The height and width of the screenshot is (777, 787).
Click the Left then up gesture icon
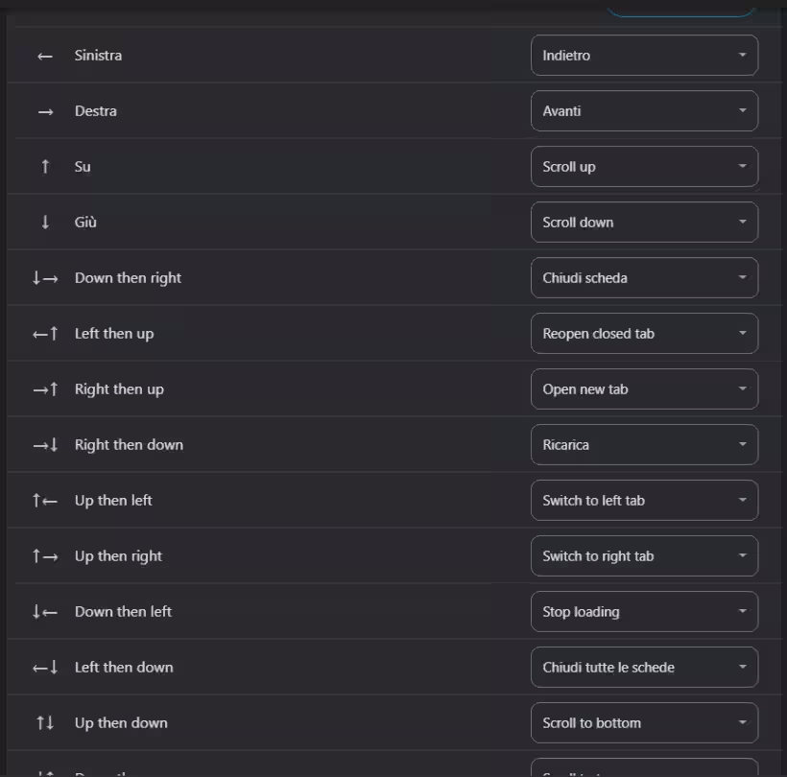click(45, 334)
